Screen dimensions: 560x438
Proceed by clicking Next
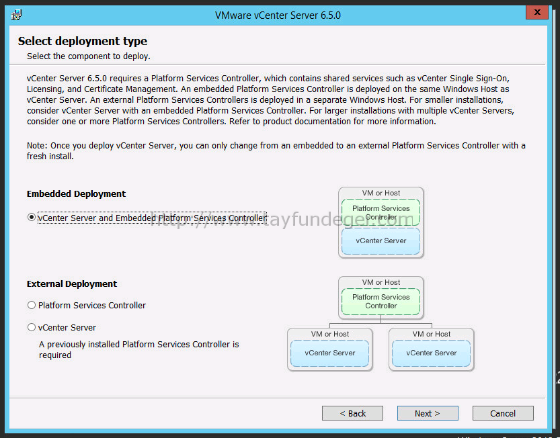click(x=428, y=413)
